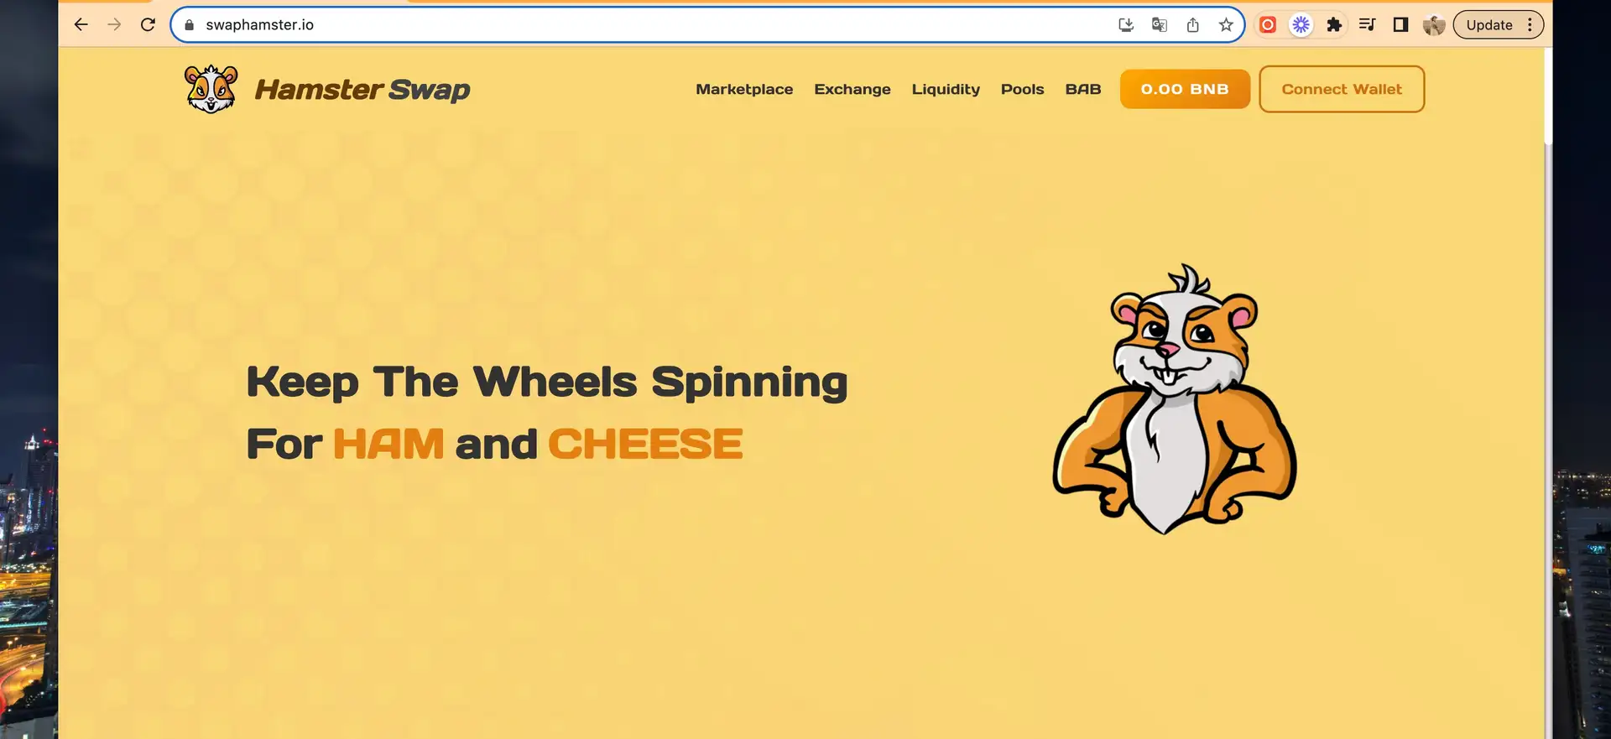Open the red record extension icon
This screenshot has width=1611, height=739.
[1268, 25]
